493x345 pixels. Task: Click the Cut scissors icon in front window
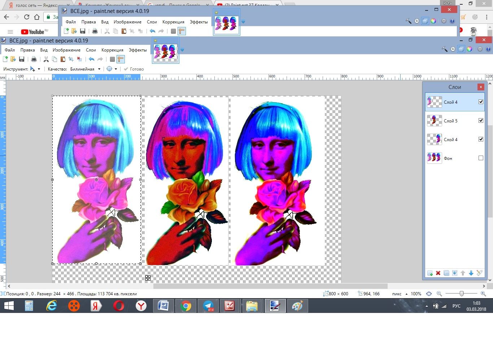tap(46, 59)
